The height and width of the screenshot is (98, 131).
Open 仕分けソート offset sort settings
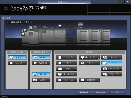(112, 58)
